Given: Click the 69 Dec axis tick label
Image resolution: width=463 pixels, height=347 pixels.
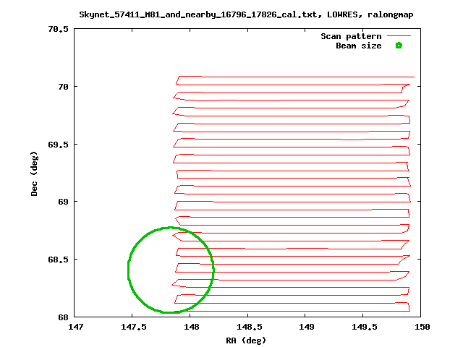Looking at the screenshot, I should 63,202.
